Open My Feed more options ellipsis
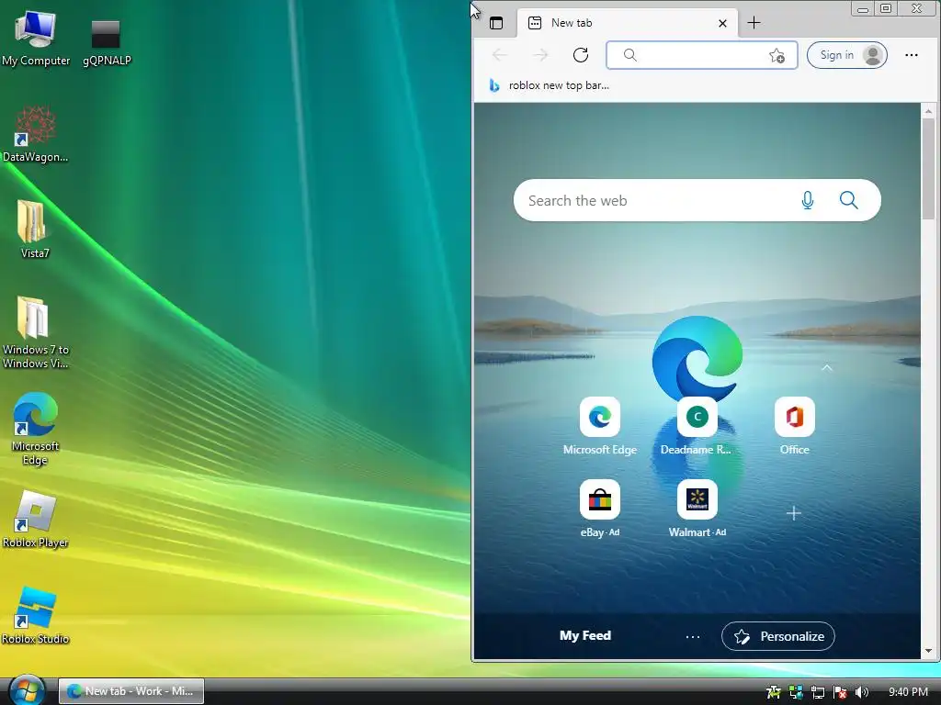Screen dimensions: 941x705 [693, 637]
